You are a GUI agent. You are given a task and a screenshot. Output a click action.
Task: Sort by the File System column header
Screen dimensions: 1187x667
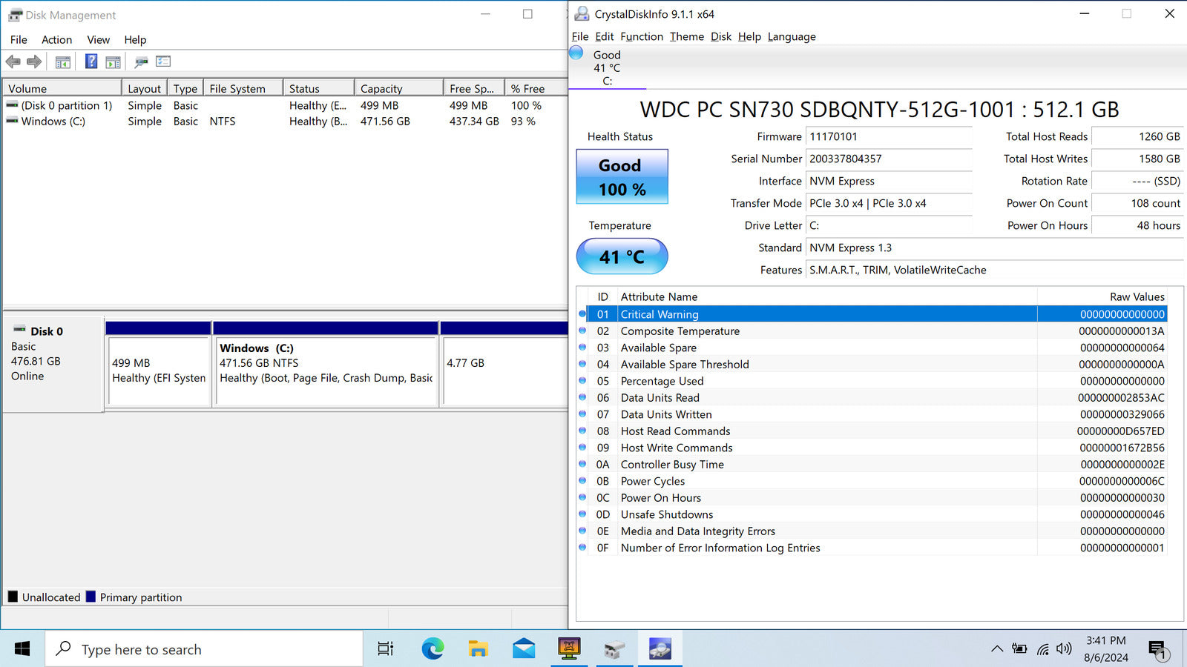click(243, 88)
